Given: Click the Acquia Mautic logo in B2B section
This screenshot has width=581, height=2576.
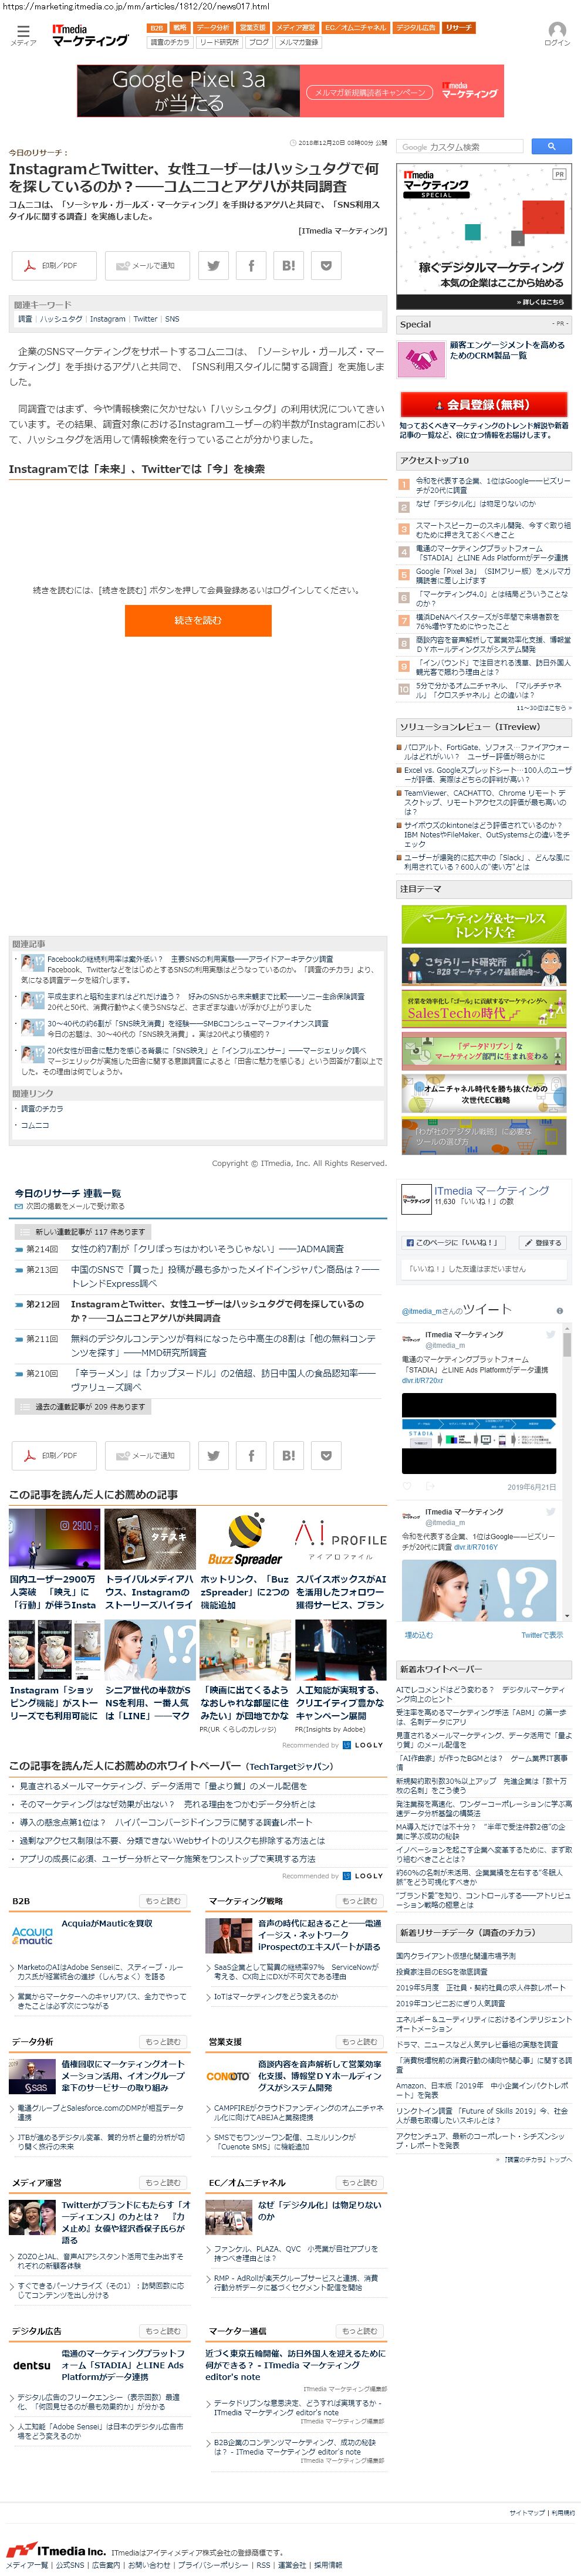Looking at the screenshot, I should [x=32, y=1935].
